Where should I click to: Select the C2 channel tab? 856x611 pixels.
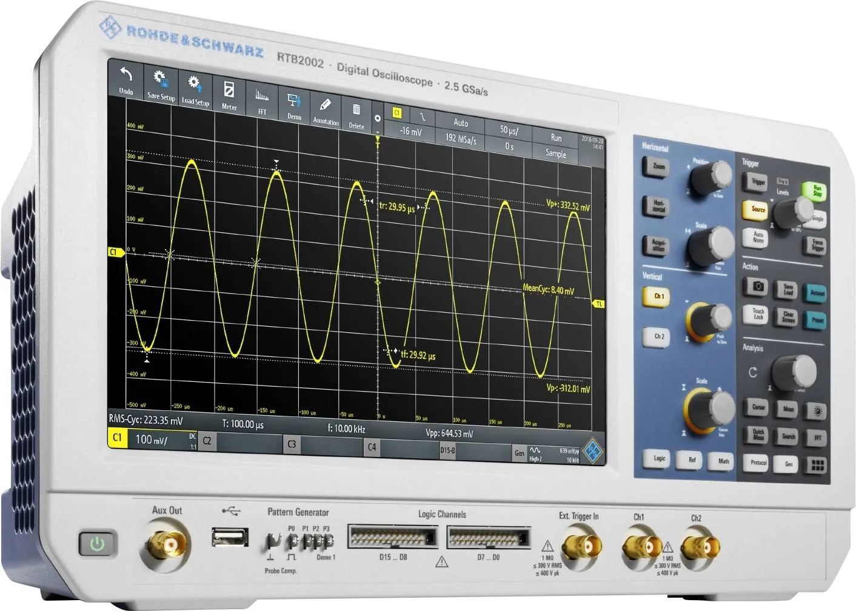pos(207,441)
